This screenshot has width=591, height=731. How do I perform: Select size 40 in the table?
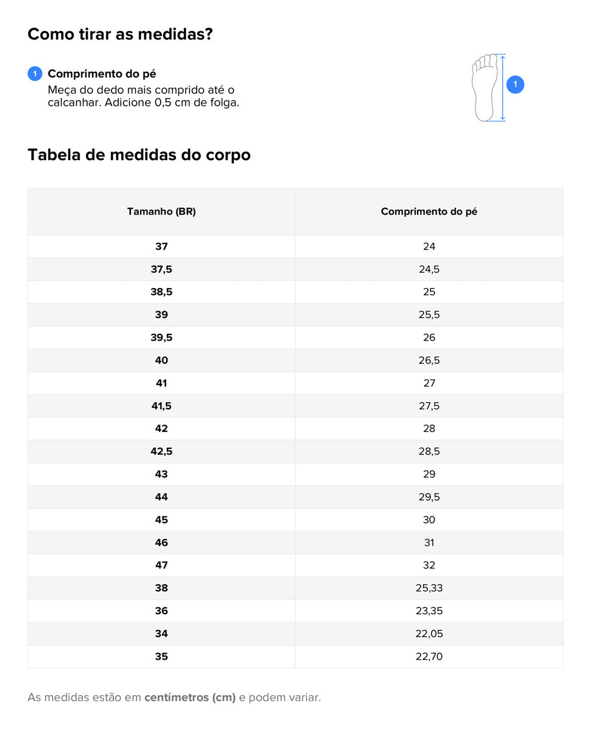coord(161,361)
